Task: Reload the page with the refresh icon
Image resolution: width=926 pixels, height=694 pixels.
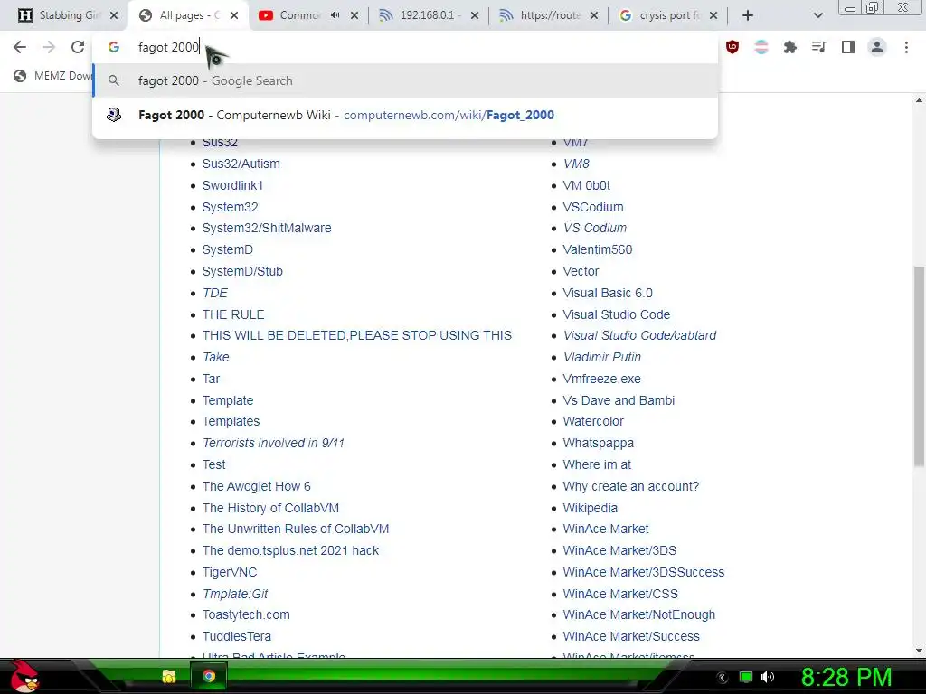Action: [78, 47]
